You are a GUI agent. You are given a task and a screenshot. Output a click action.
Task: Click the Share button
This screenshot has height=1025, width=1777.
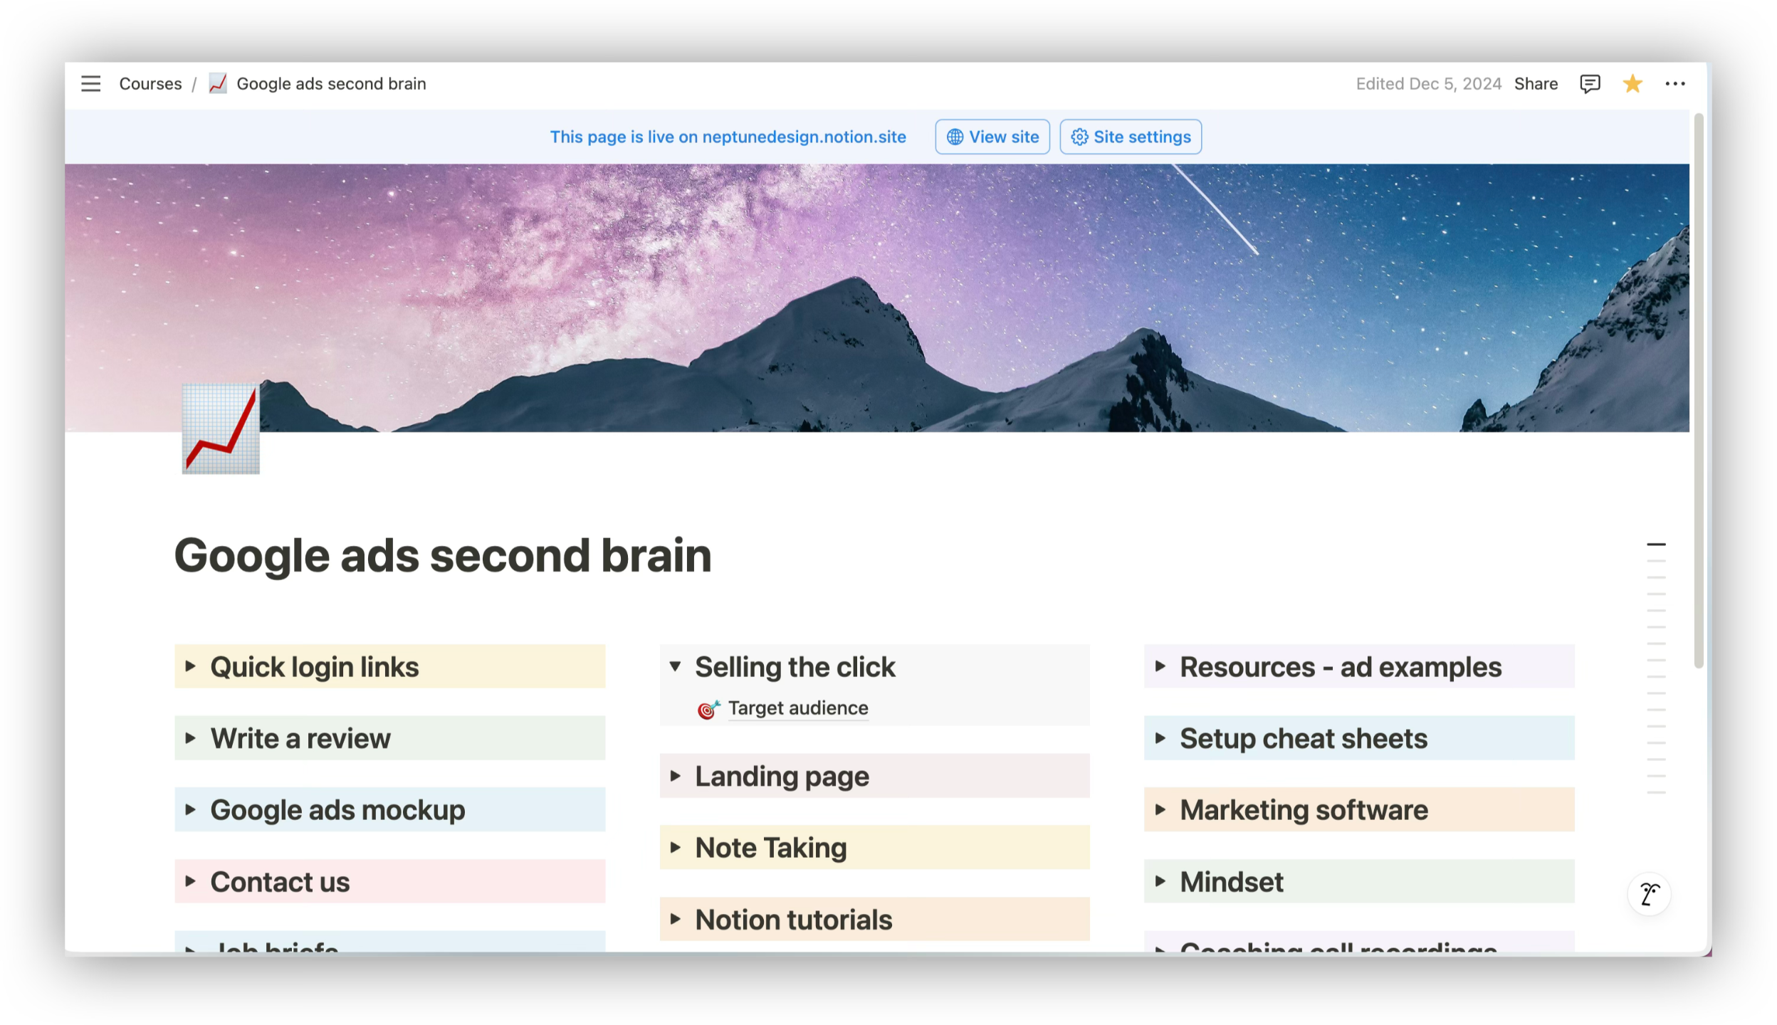coord(1536,84)
